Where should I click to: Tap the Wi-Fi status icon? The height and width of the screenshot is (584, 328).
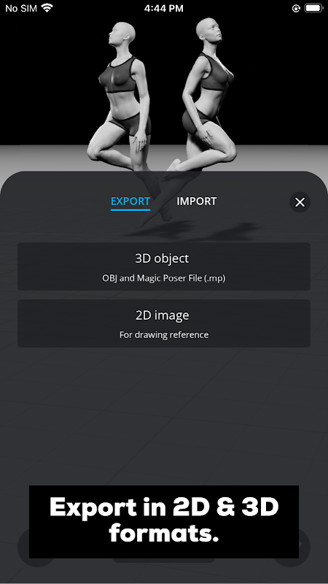(x=47, y=8)
